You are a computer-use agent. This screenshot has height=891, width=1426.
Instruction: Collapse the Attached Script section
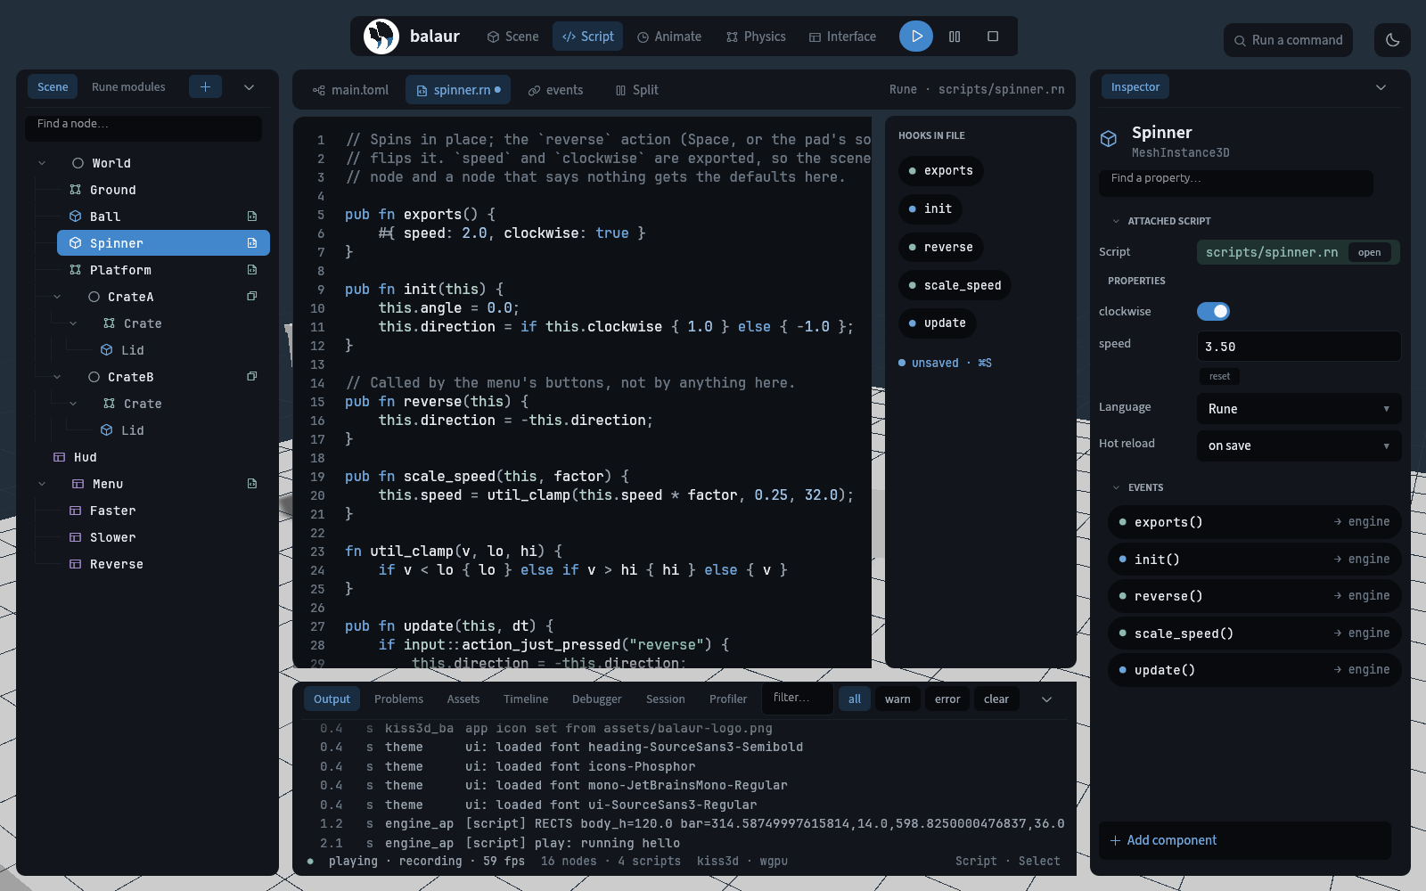point(1115,221)
